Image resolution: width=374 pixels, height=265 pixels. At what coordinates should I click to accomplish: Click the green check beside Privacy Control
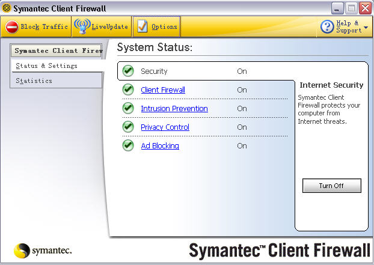tap(128, 127)
